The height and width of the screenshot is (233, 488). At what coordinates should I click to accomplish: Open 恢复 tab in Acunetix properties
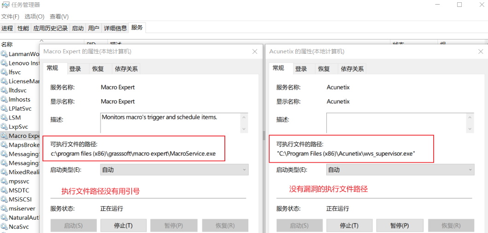point(324,69)
